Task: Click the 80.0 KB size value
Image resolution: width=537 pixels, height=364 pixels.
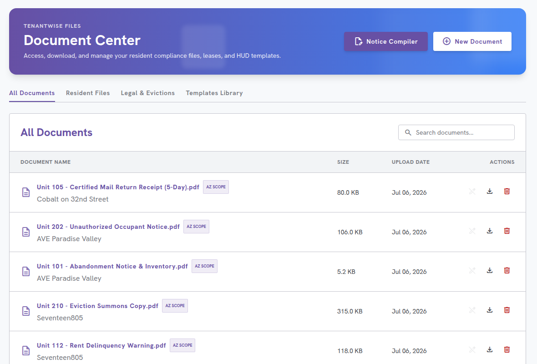Action: click(x=348, y=192)
